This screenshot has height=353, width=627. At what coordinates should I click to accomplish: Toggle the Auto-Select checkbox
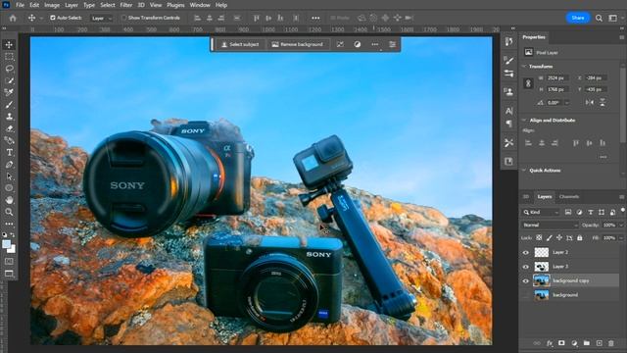point(53,18)
